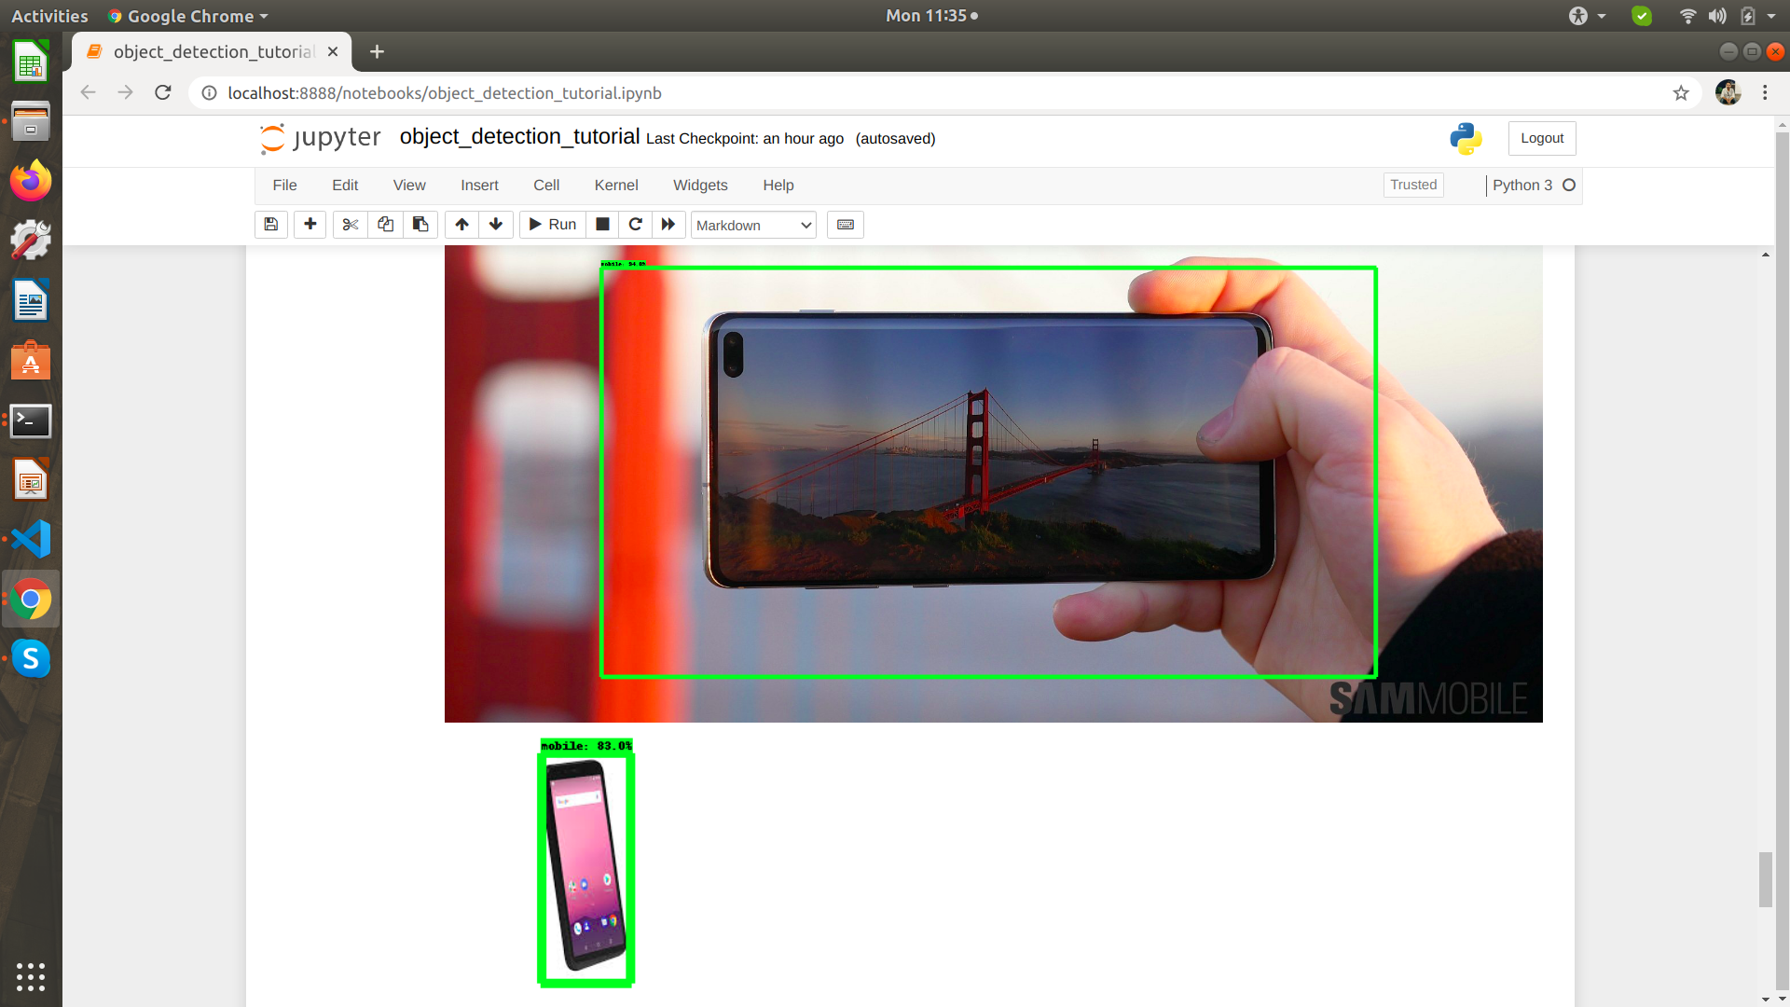The height and width of the screenshot is (1007, 1790).
Task: Expand the Markdown cell type dropdown
Action: [753, 225]
